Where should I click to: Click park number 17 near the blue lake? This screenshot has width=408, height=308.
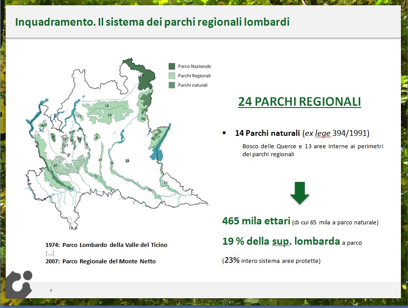pyautogui.click(x=158, y=137)
